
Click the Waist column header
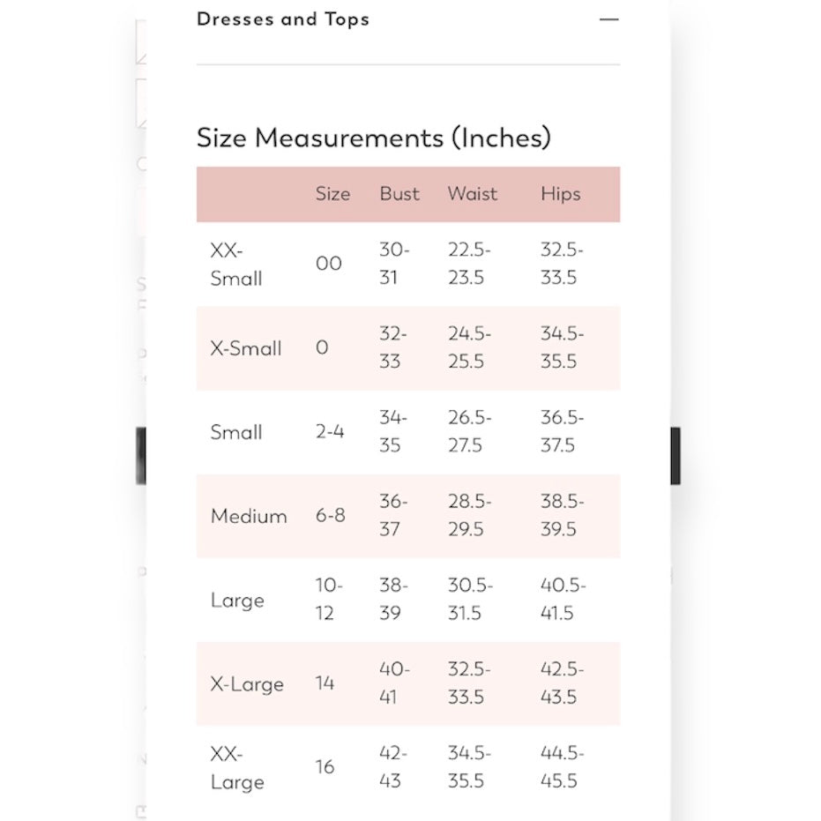pos(473,194)
